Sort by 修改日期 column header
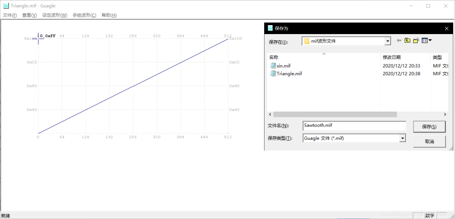 405,57
